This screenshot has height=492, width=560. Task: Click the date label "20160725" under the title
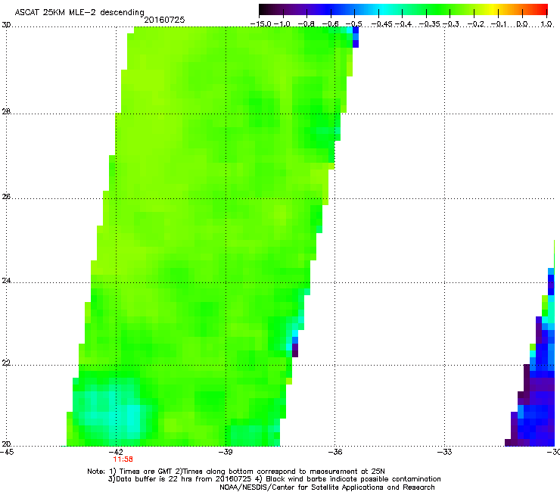[x=164, y=20]
